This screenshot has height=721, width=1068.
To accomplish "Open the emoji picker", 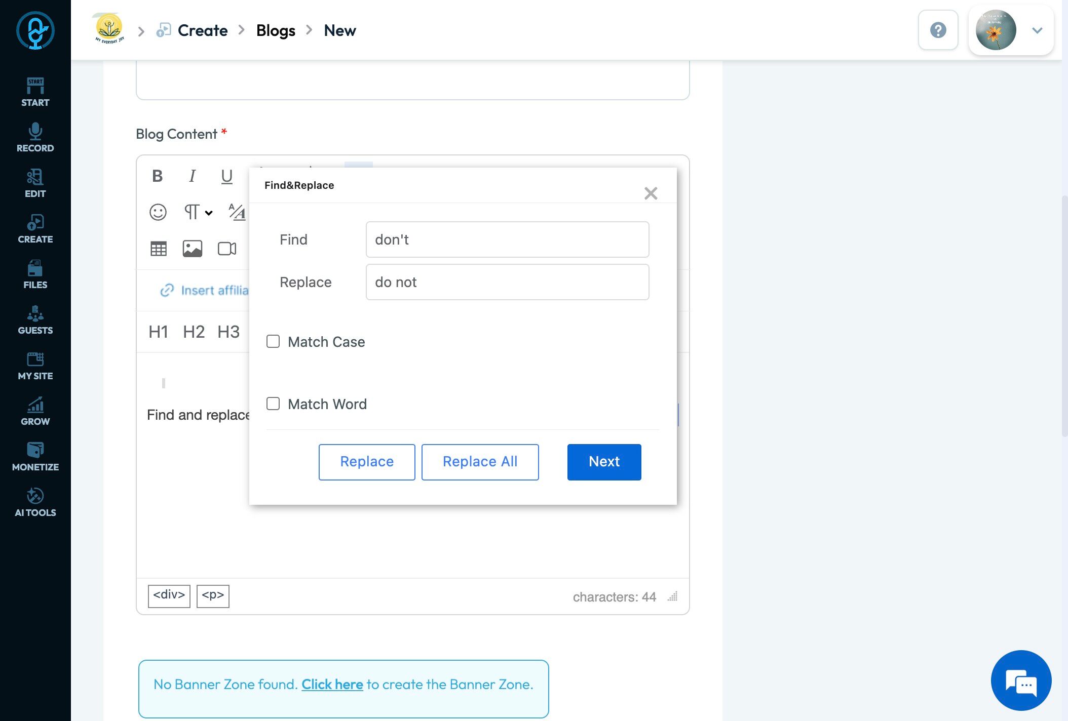I will (x=158, y=212).
